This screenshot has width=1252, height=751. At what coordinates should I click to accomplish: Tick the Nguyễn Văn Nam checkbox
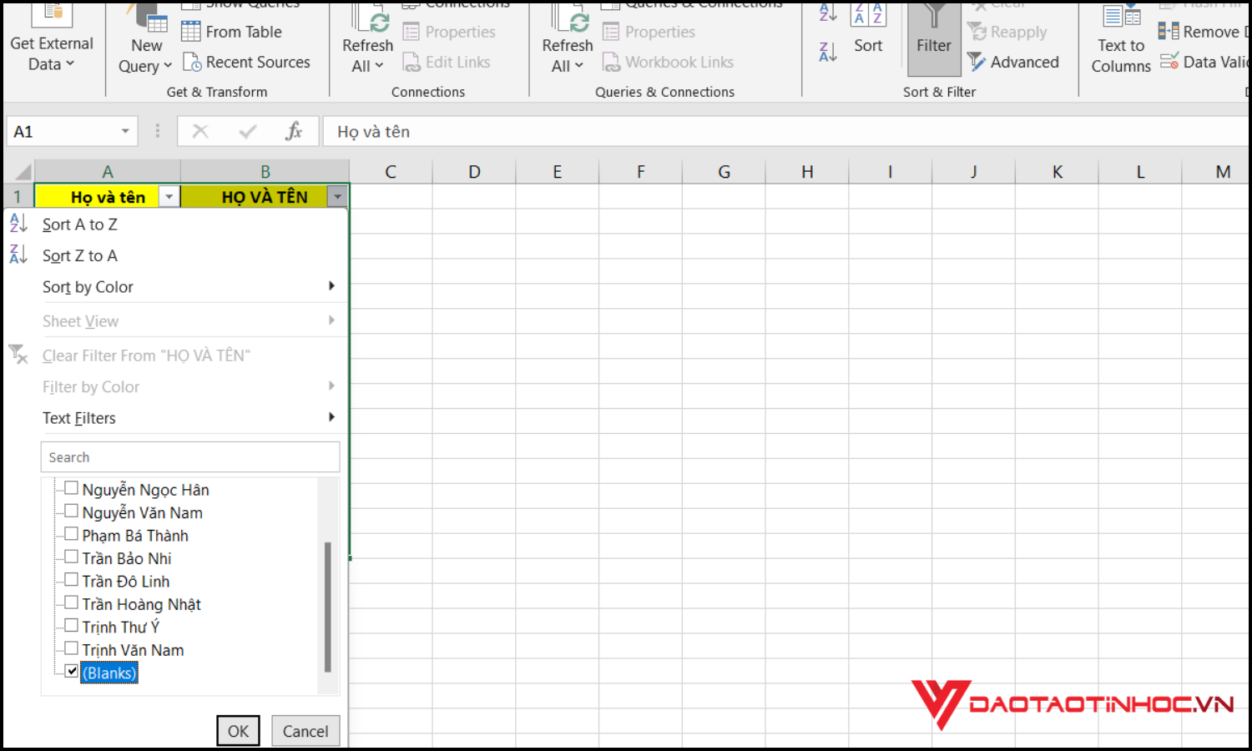[72, 512]
